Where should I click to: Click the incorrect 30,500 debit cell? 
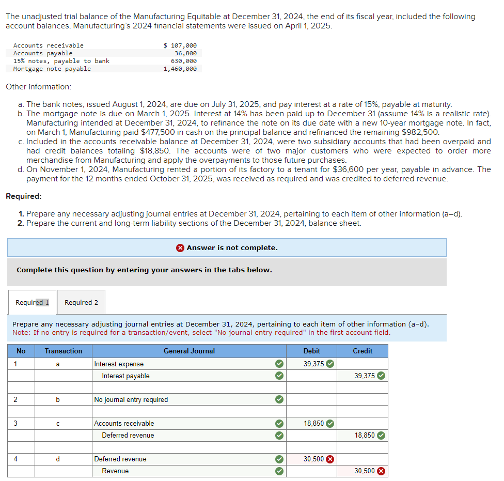click(311, 459)
